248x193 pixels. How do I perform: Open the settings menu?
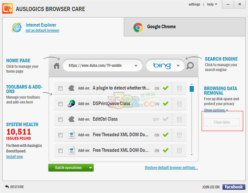[x=194, y=4]
